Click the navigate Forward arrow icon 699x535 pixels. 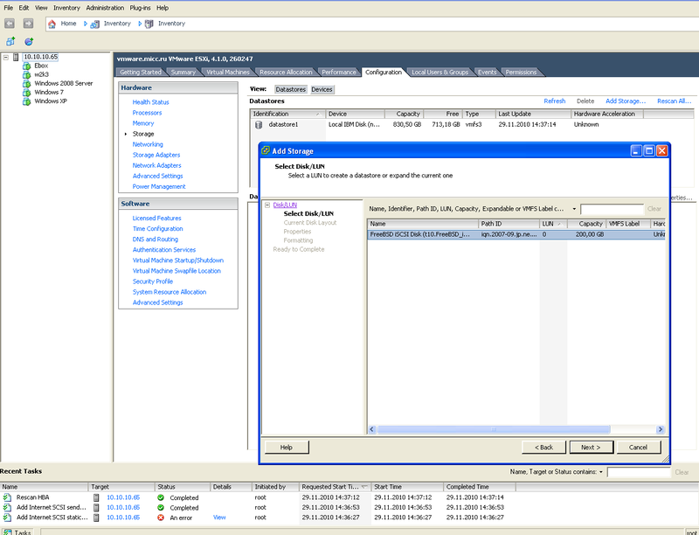(28, 24)
